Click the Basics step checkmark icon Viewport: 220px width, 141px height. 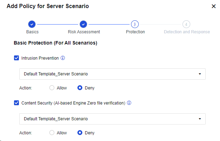tap(32, 24)
